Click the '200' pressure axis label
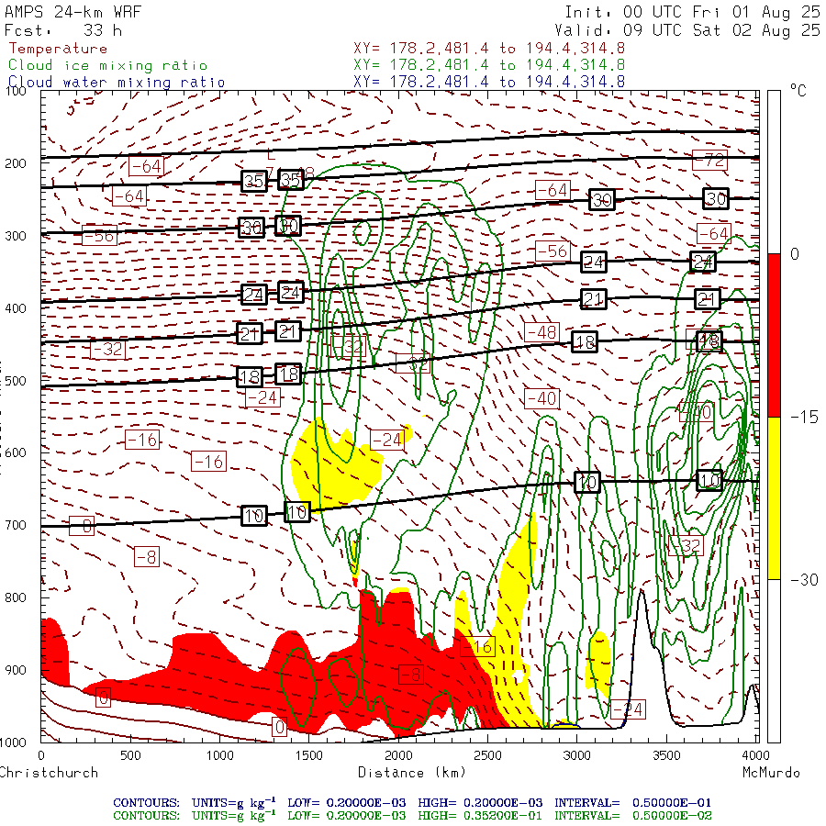The image size is (826, 826). point(16,164)
